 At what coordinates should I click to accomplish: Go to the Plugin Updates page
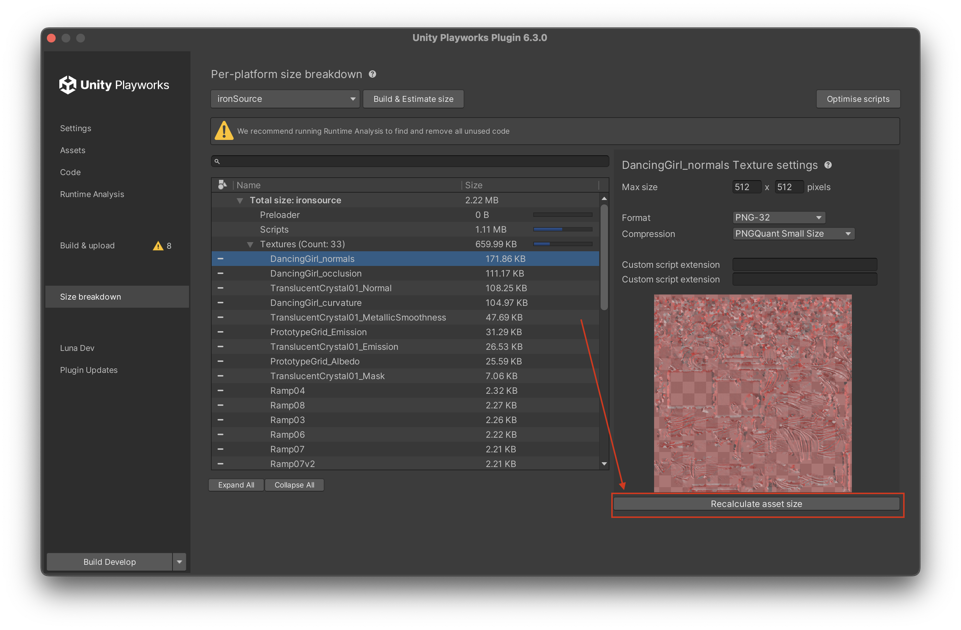click(89, 370)
